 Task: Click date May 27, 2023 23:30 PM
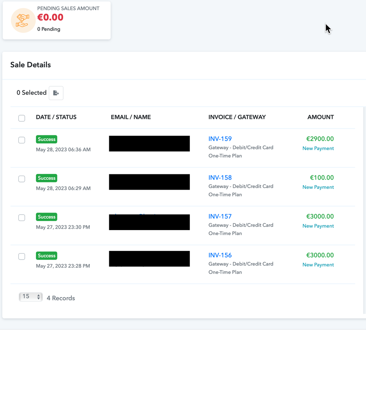[x=63, y=227]
